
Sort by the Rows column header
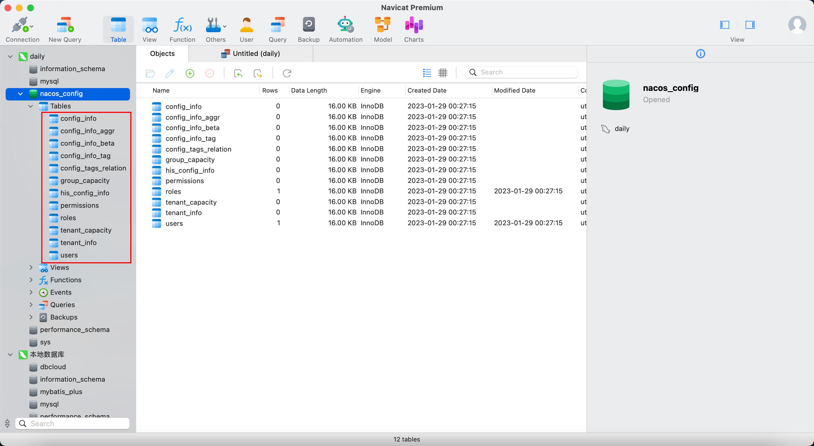(x=270, y=91)
